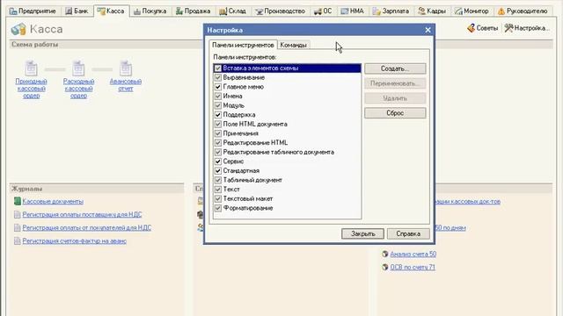This screenshot has height=316, width=563.
Task: Open the Расходный кассовый ордер document icon
Action: pos(78,68)
